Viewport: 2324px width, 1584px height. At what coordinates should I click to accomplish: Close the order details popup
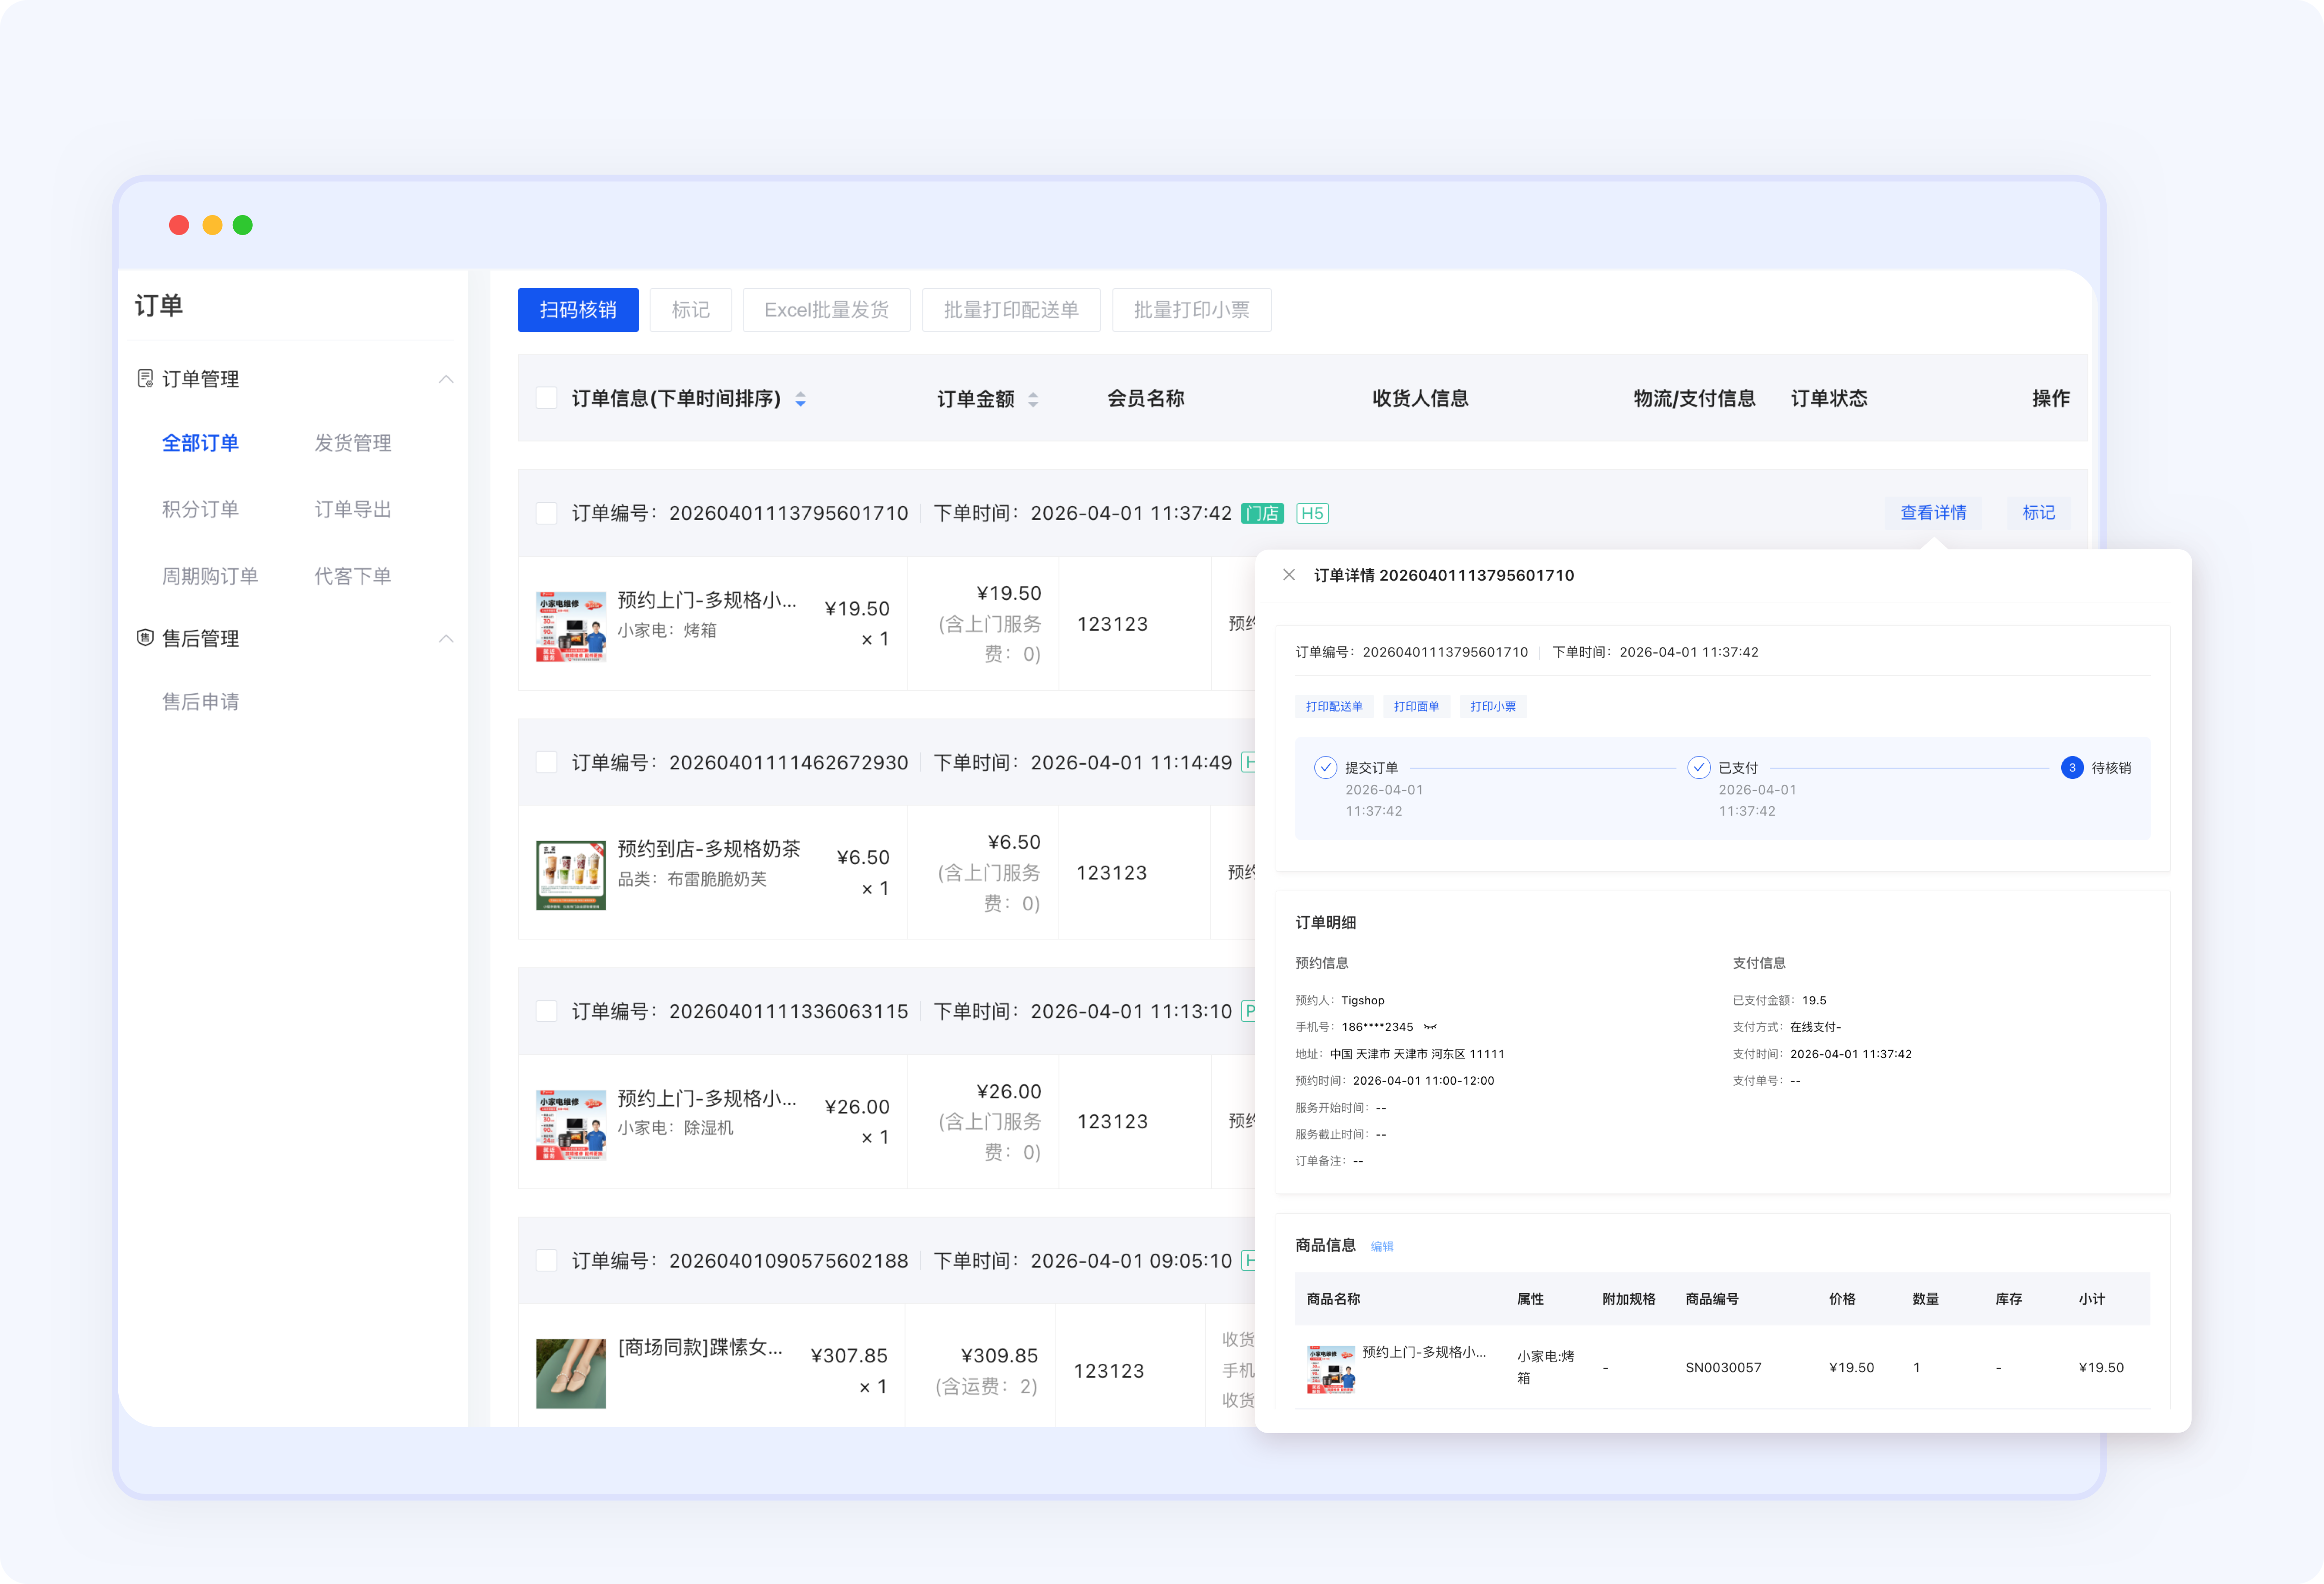click(1289, 575)
